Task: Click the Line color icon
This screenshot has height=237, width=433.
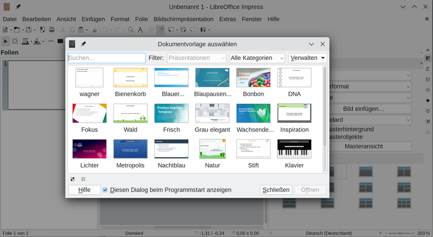Action: 25,42
